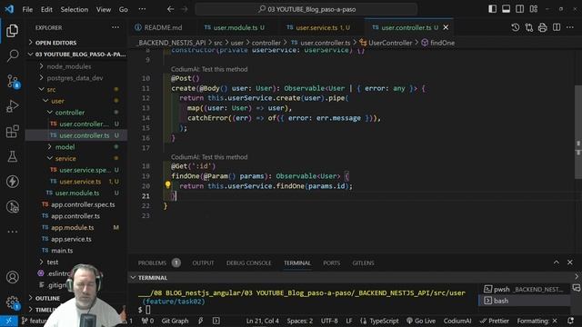
Task: Click the print icon in editor toolbar
Action: pos(543,27)
